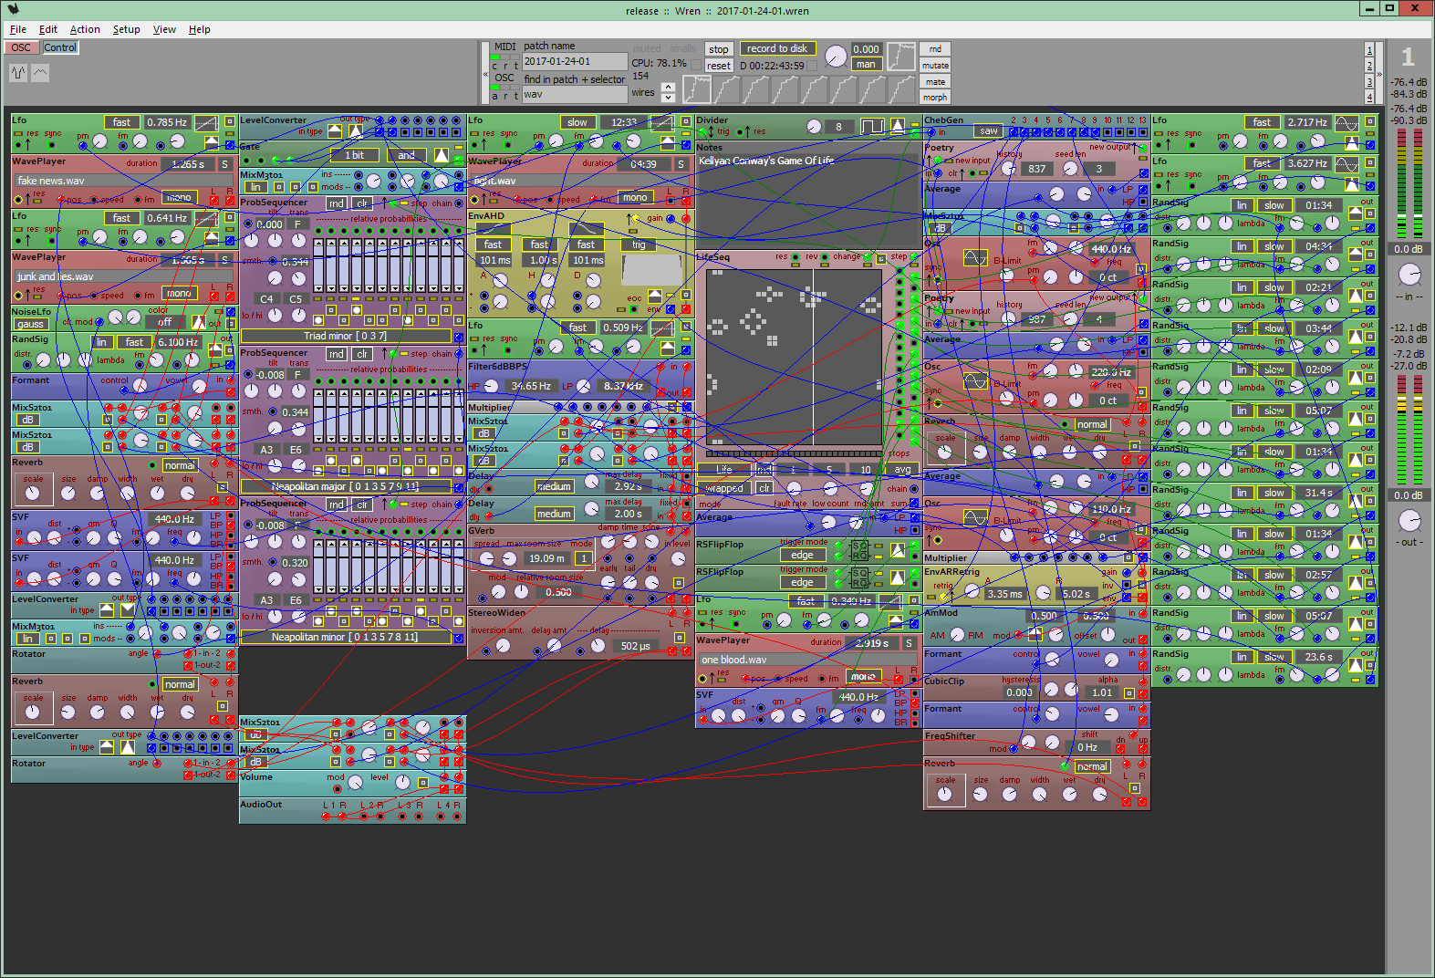The width and height of the screenshot is (1435, 978).
Task: Click the 'out' level knob on right panel
Action: [x=1409, y=520]
